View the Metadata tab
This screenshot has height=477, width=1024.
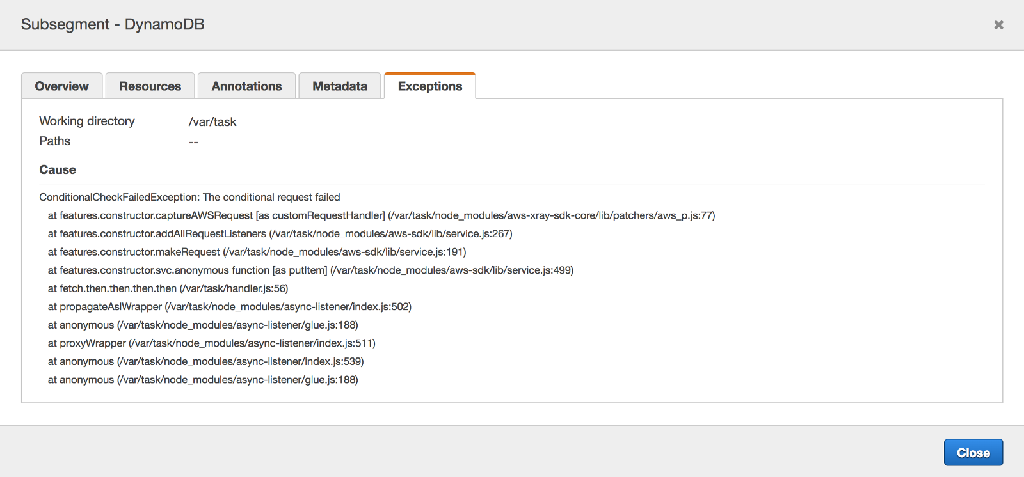[x=340, y=86]
